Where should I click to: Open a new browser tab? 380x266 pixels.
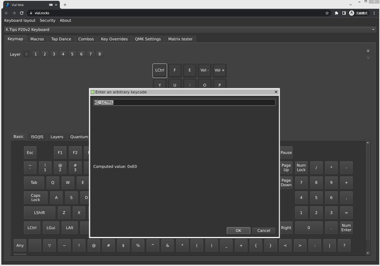pyautogui.click(x=65, y=4)
